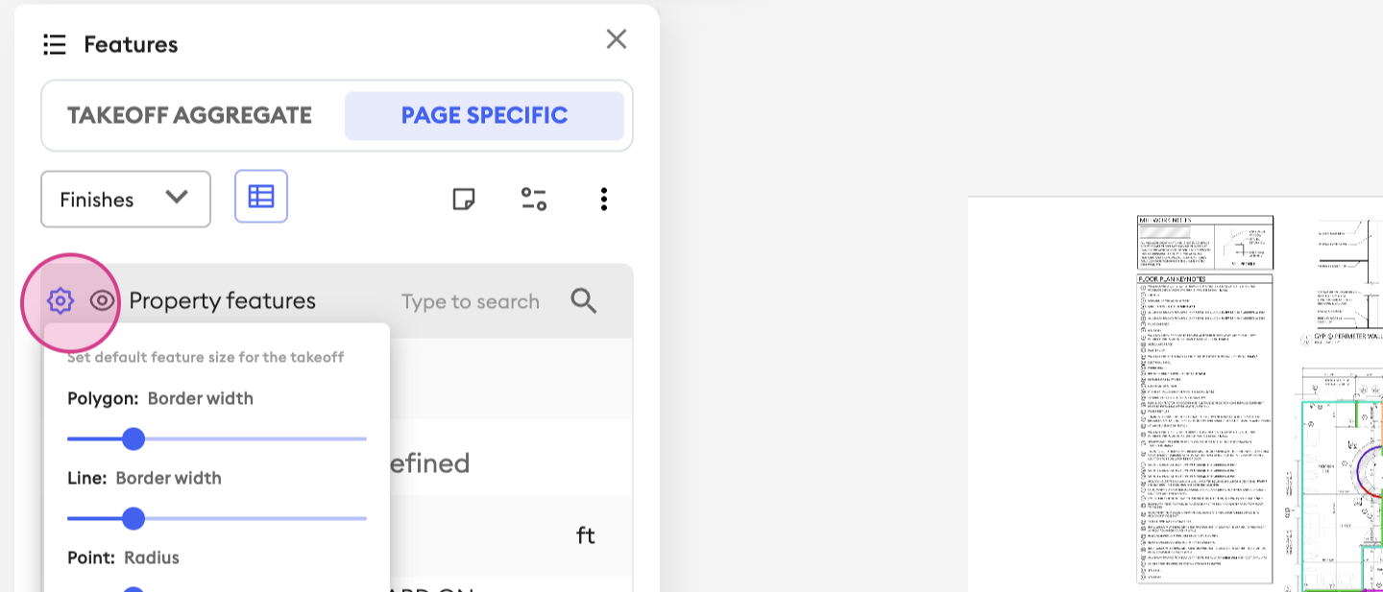This screenshot has height=592, width=1383.
Task: Switch to Takeoff Aggregate tab
Action: pyautogui.click(x=189, y=116)
